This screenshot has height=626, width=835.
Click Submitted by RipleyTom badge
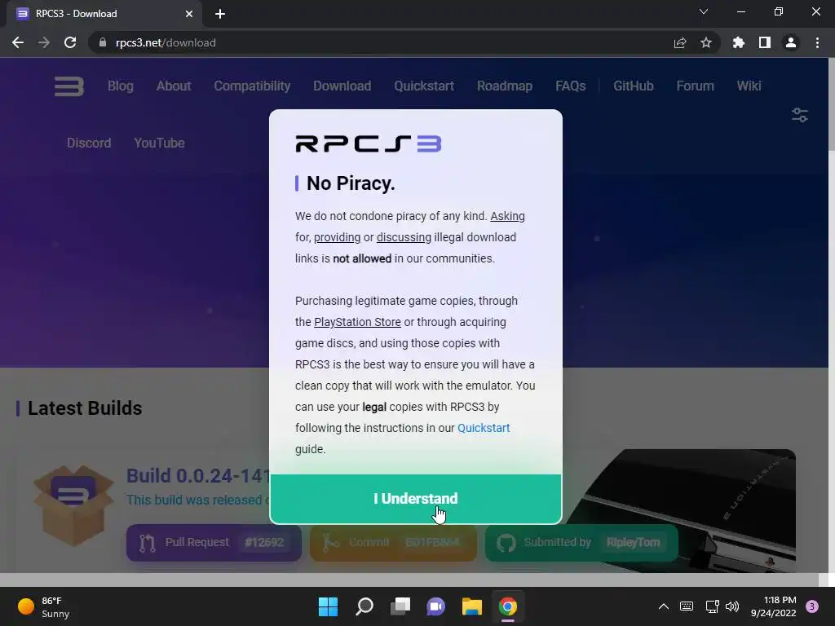581,542
